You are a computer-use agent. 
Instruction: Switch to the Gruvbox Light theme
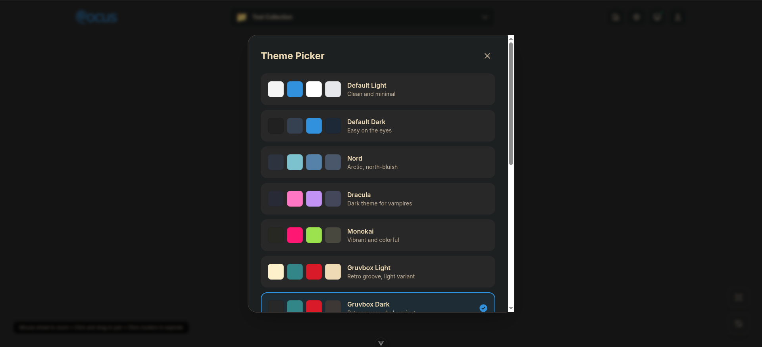pos(378,272)
